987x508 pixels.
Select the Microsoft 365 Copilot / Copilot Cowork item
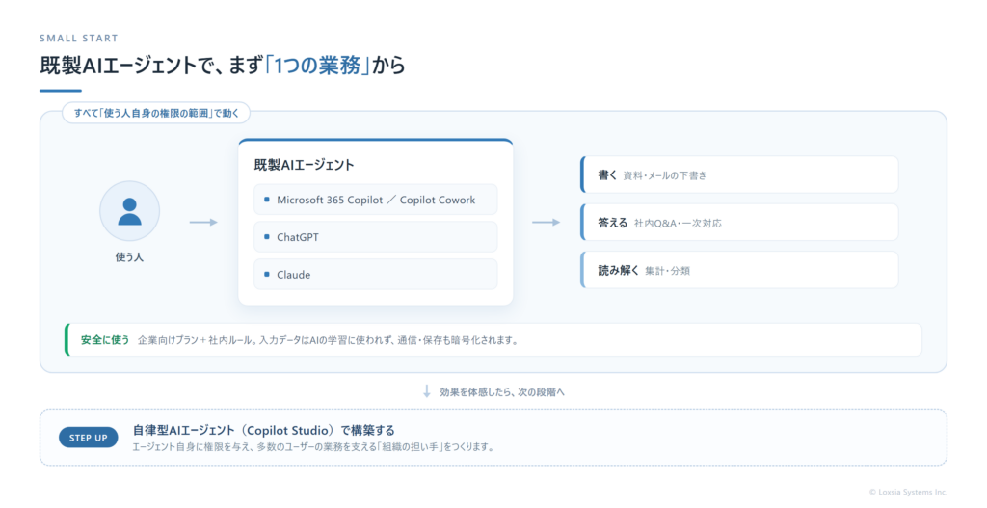click(376, 200)
